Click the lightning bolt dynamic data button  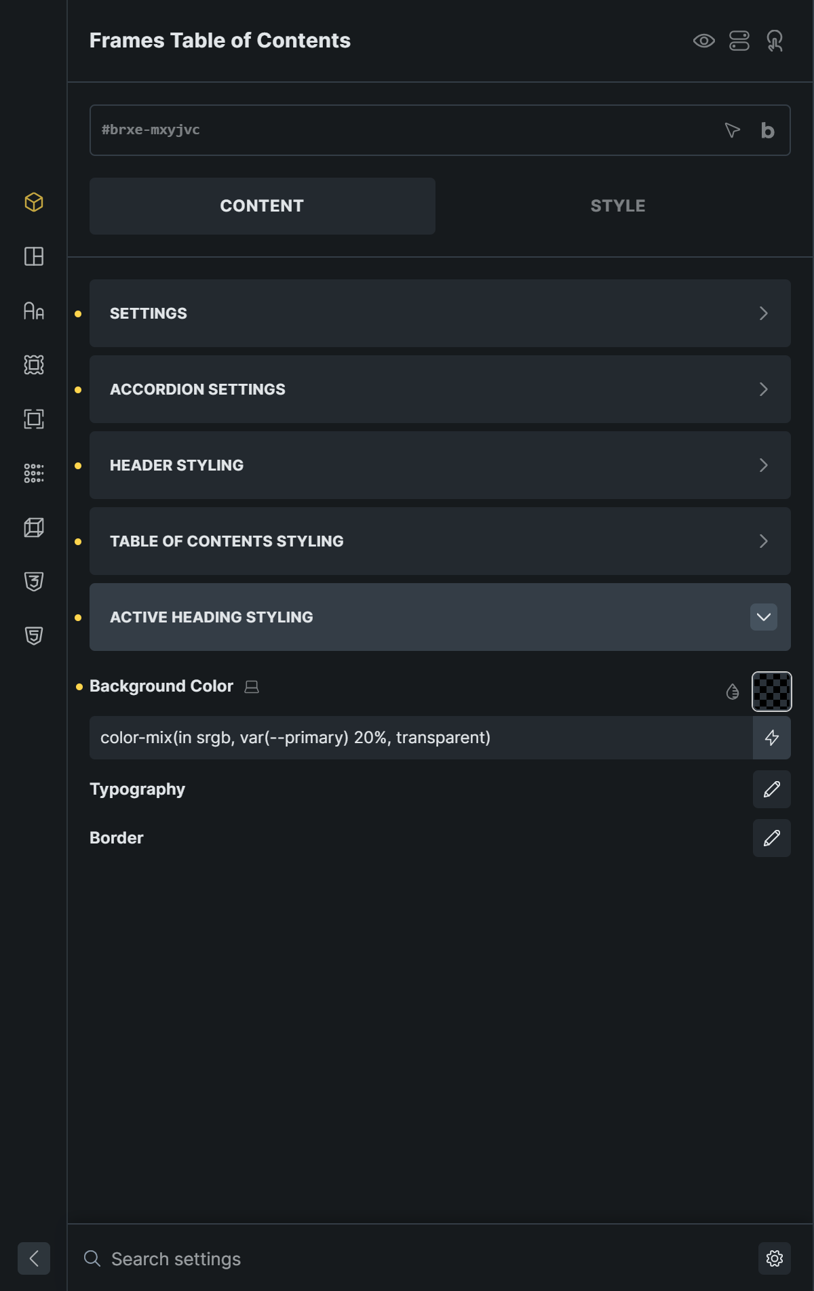point(772,738)
